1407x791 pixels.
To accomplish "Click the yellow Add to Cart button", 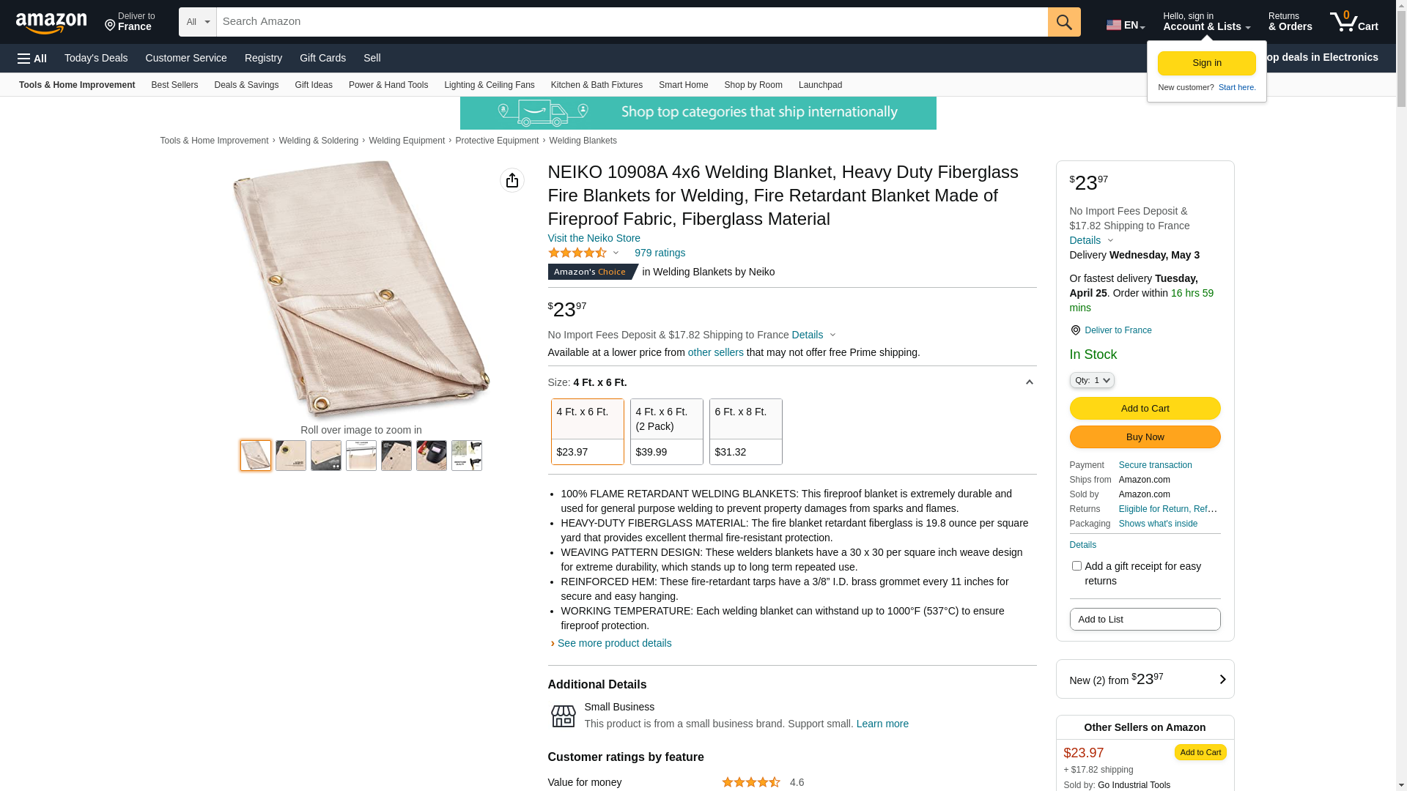I will click(1145, 408).
